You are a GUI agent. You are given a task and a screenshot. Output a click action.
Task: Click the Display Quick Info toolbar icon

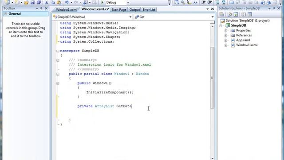pyautogui.click(x=189, y=2)
